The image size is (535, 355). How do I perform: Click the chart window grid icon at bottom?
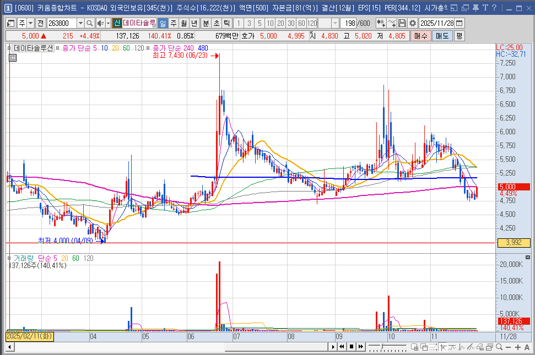[x=415, y=347]
